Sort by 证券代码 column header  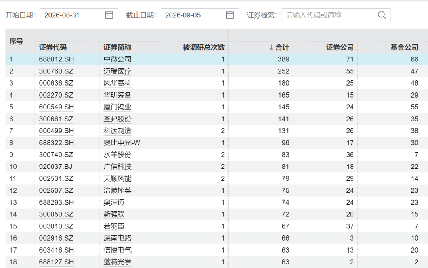53,48
